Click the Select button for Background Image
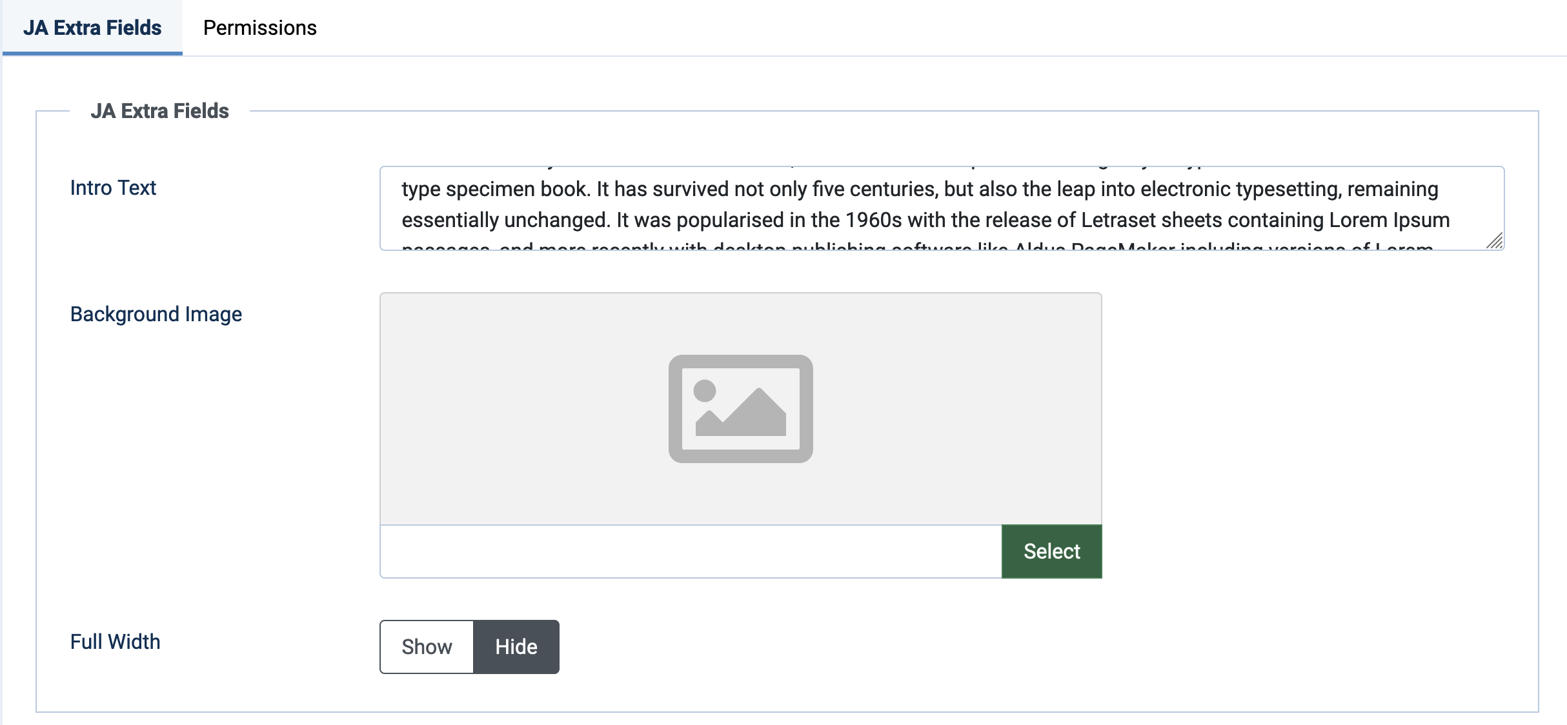The height and width of the screenshot is (725, 1567). tap(1051, 551)
